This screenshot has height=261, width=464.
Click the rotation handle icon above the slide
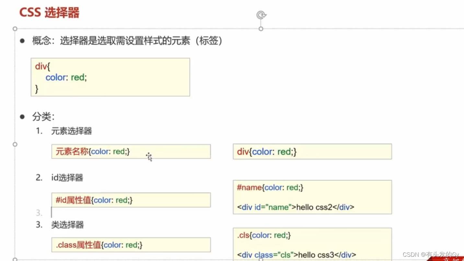(261, 14)
